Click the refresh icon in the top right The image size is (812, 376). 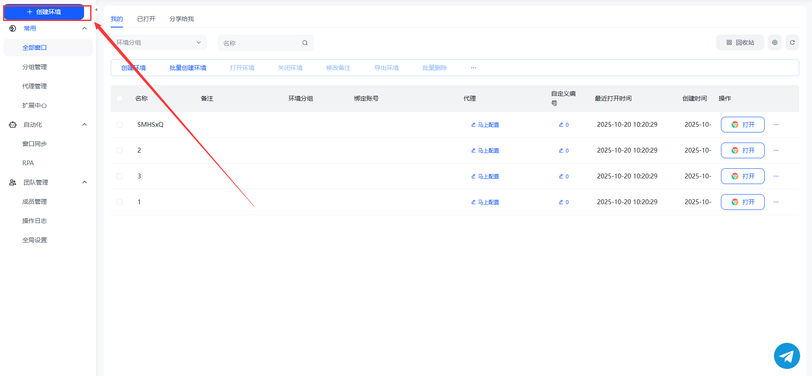(x=792, y=42)
